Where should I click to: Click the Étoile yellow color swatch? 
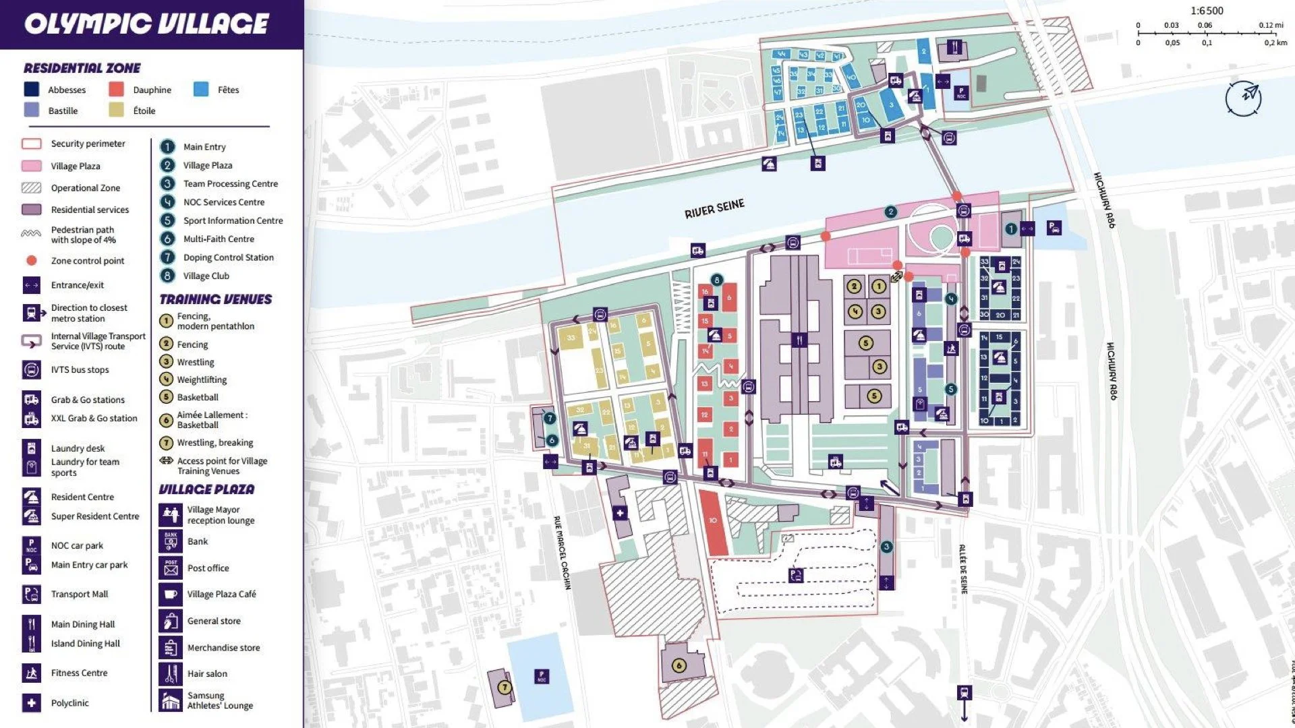click(117, 110)
